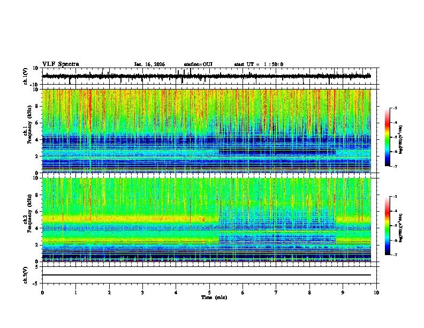This screenshot has width=424, height=328.
Task: Click time axis tick label "4"
Action: pos(176,293)
